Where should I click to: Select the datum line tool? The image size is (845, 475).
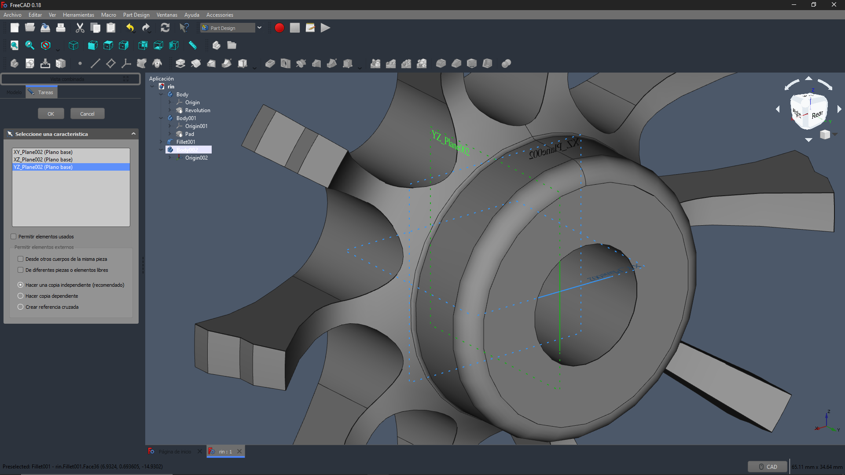pos(95,64)
